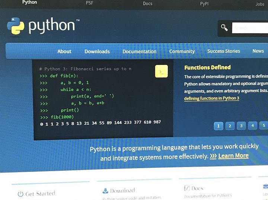Select slide 1 in the code carousel
The height and width of the screenshot is (200, 268).
[218, 126]
